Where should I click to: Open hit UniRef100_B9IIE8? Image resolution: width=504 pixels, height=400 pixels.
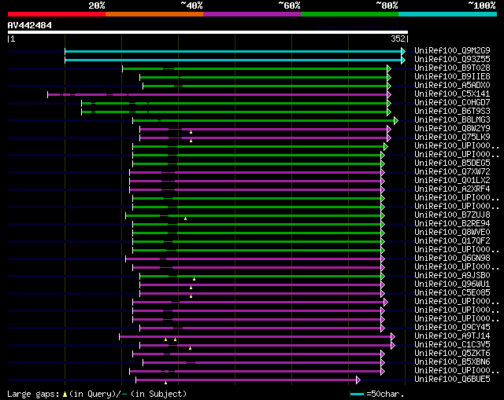(x=452, y=76)
